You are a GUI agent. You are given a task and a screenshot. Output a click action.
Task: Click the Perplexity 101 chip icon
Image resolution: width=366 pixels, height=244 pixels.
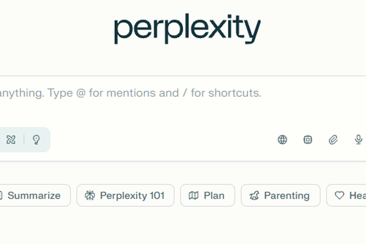(x=90, y=196)
